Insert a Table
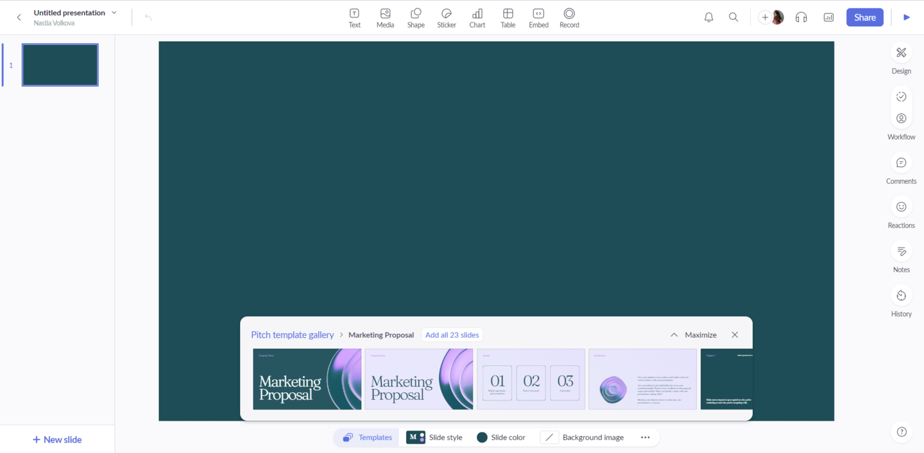 (x=508, y=17)
